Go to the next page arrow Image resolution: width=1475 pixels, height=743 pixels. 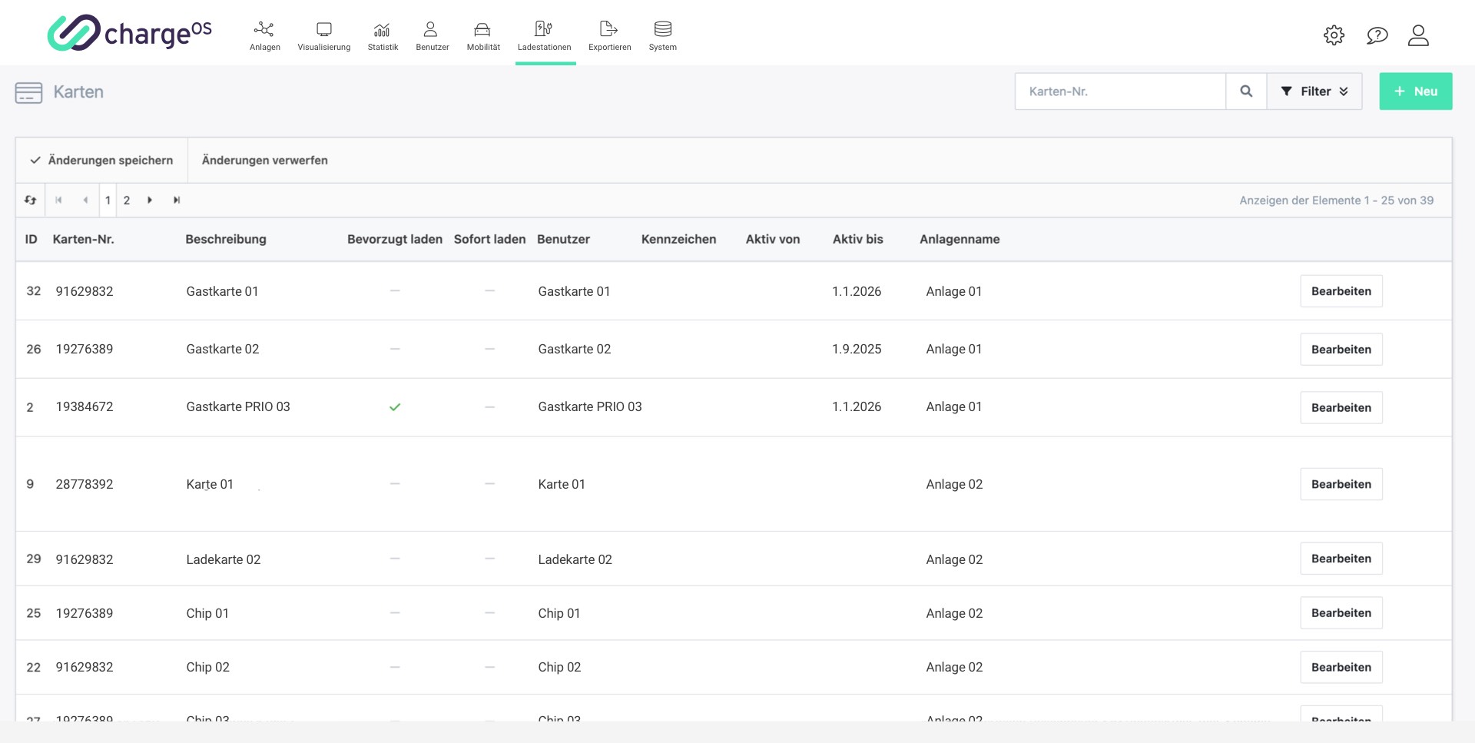coord(150,200)
